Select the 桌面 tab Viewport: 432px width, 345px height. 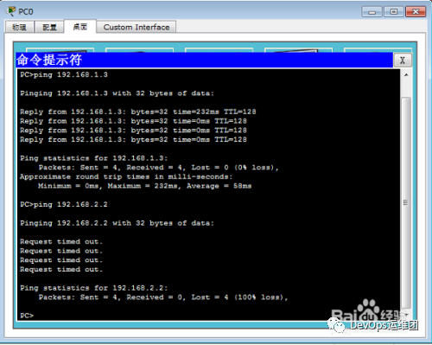point(80,27)
